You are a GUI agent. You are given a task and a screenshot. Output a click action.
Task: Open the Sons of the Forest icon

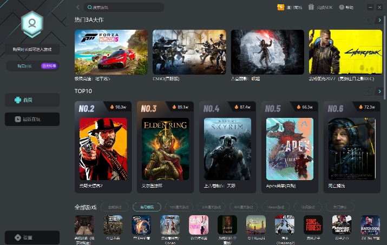(313, 225)
